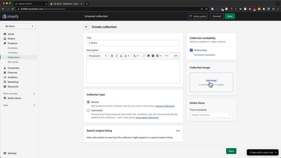Open Paragraph style dropdown
The image size is (281, 158).
tap(97, 56)
